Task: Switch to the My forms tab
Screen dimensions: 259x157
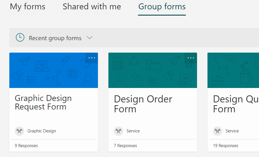Action: coord(27,7)
